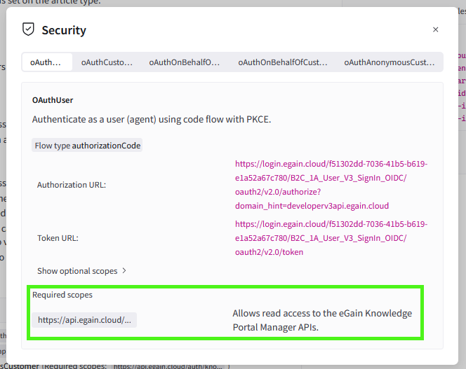Click the PKCE authentication description text
The width and height of the screenshot is (466, 369).
(152, 119)
